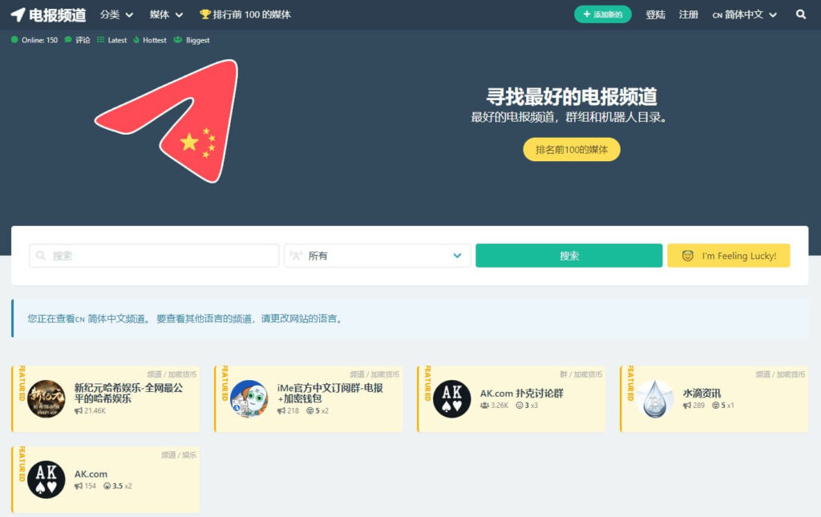Screen dimensions: 821x517
Task: Click 频道 / 娱乐 category tag on AK.com card
Action: coord(179,455)
